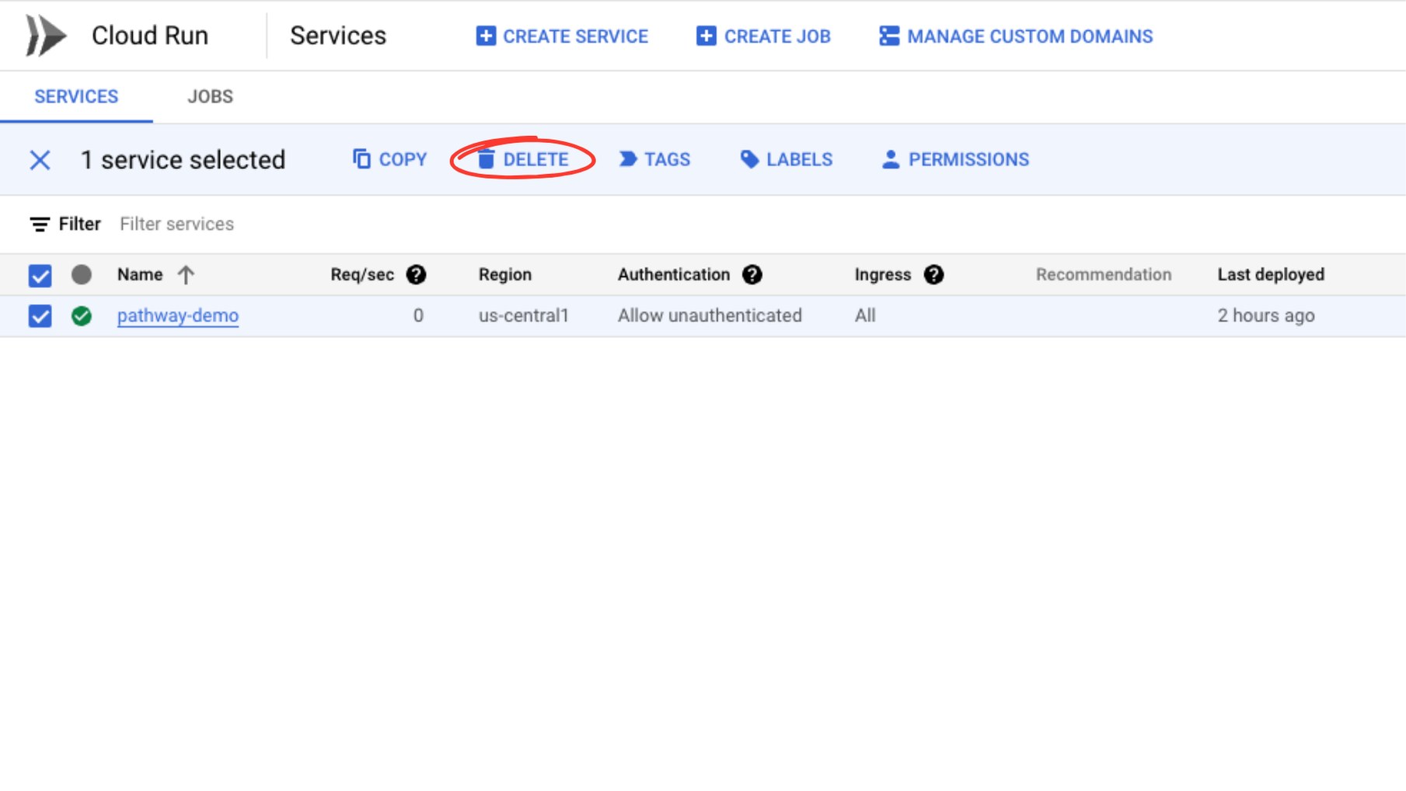
Task: Open Labels for selected service
Action: coord(786,159)
